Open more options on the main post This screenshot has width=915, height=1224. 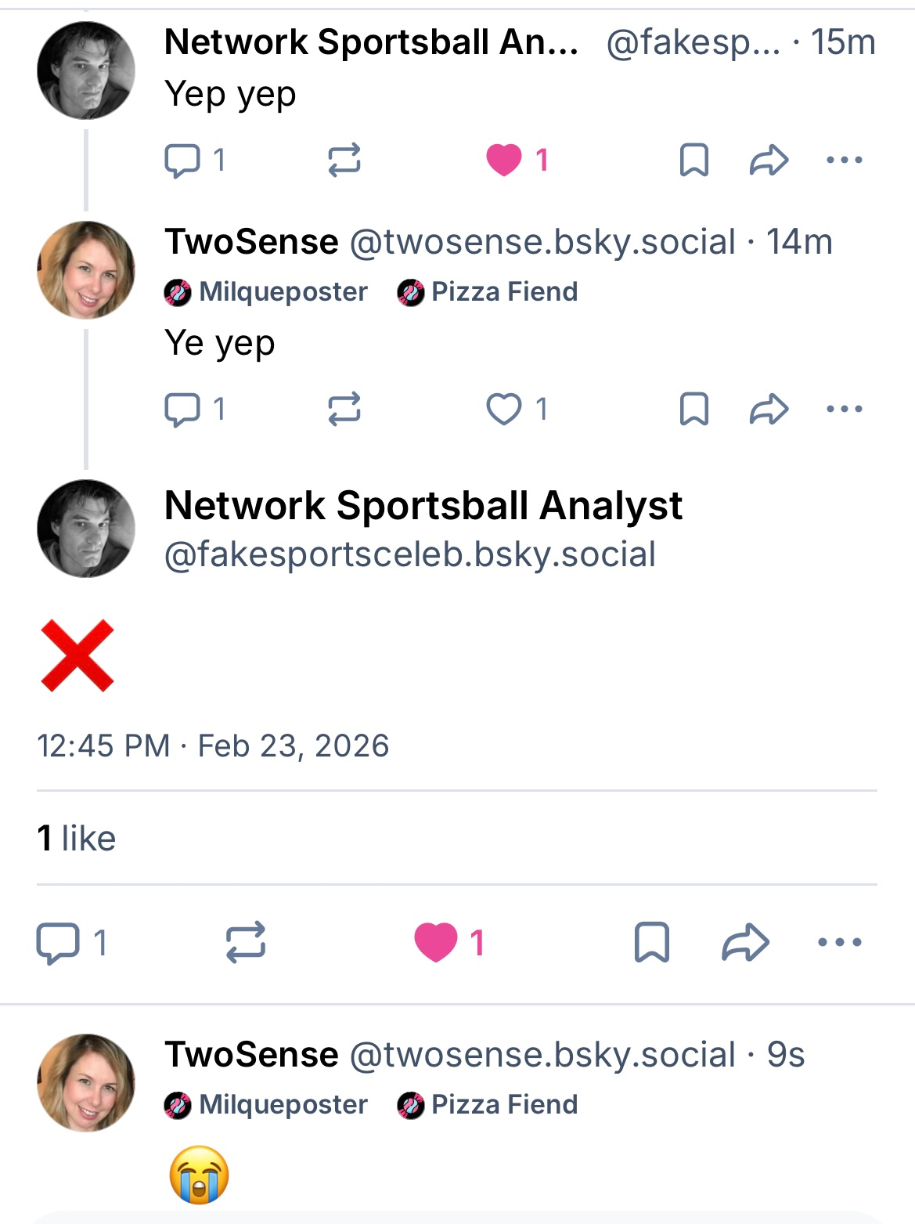coord(839,942)
